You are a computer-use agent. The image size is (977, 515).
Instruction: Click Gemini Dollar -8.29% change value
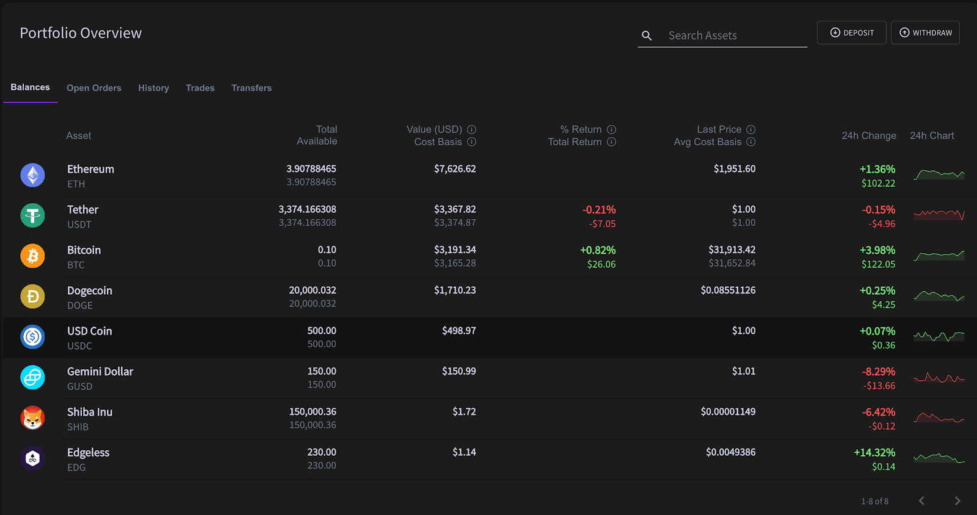tap(879, 372)
